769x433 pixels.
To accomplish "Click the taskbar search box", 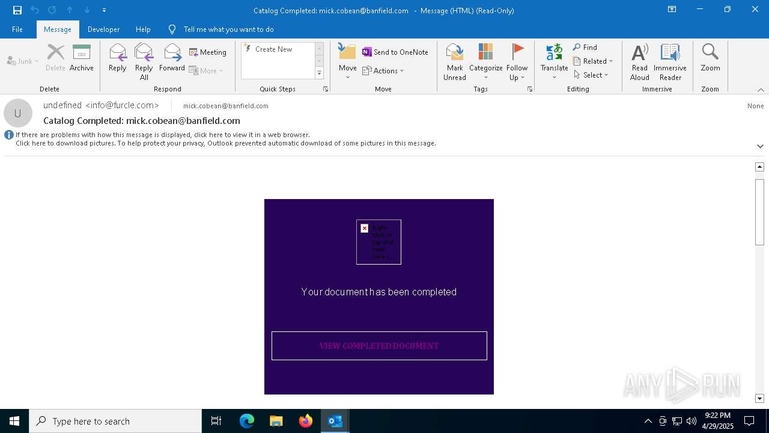I will point(115,421).
